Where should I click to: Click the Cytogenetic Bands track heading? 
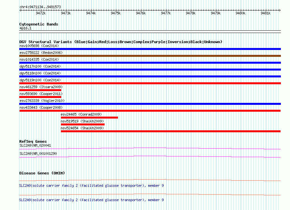point(39,24)
